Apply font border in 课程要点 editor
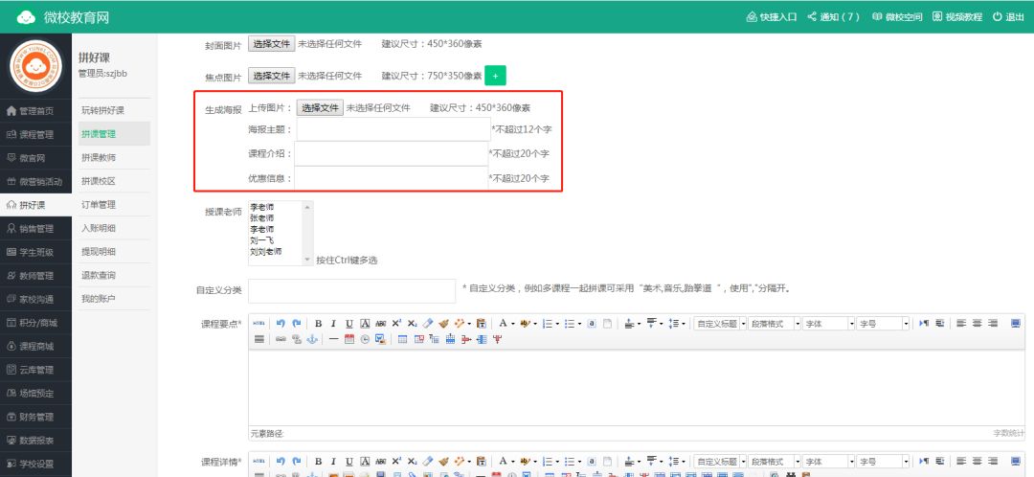This screenshot has width=1034, height=477. 365,324
